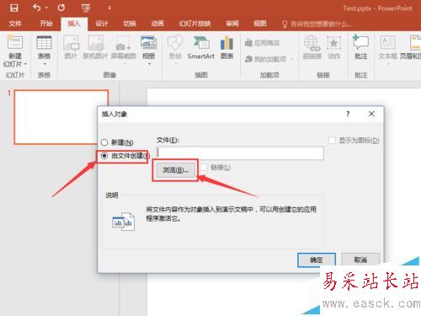This screenshot has height=316, width=421.
Task: Switch to the 动画 ribbon tab
Action: (157, 24)
